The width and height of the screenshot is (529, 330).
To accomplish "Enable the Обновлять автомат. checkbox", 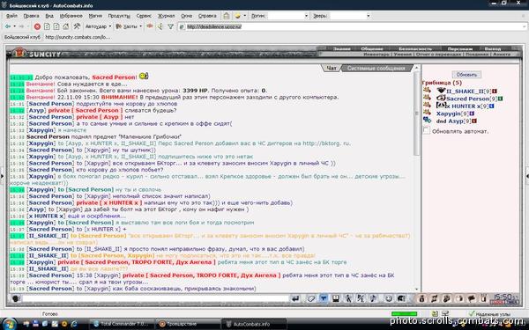I will pos(427,130).
